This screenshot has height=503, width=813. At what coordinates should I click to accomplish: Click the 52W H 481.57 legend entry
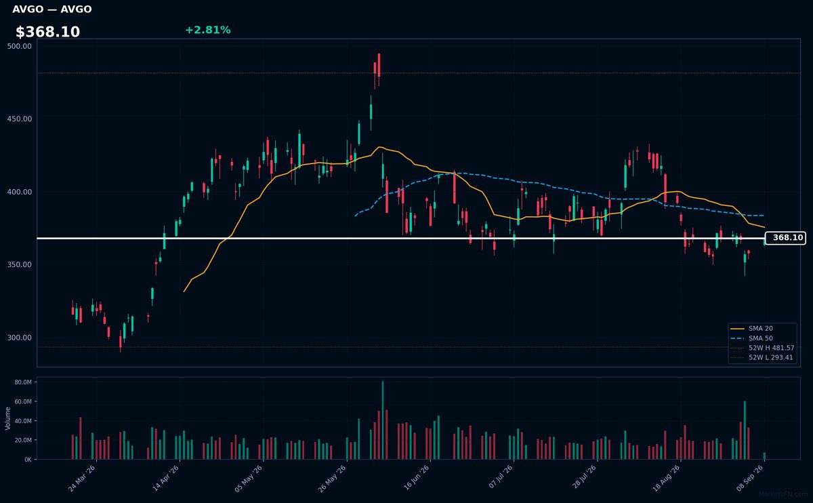[x=762, y=348]
